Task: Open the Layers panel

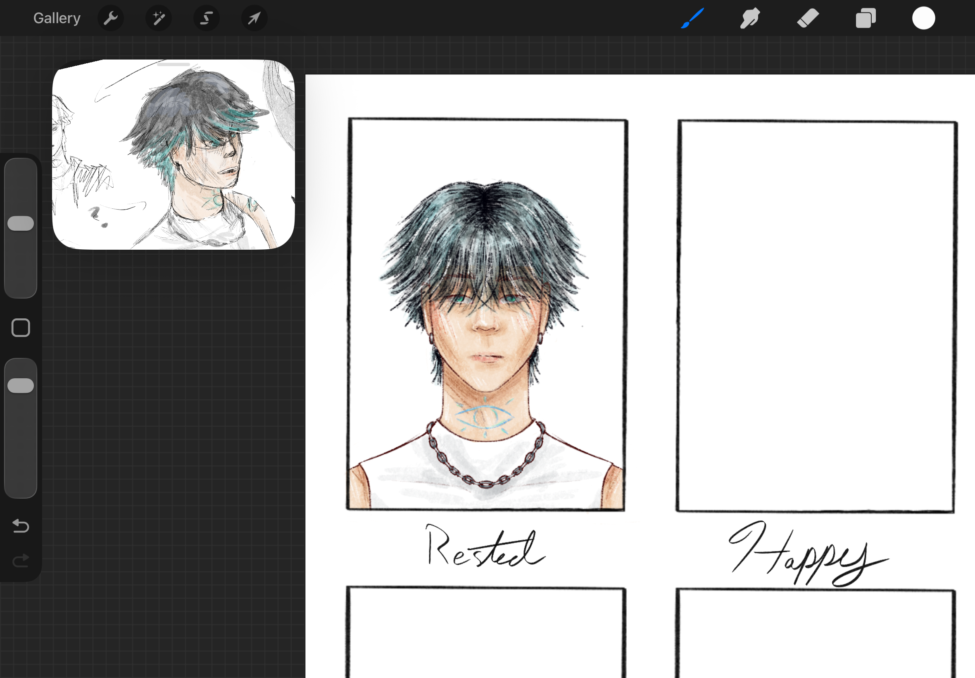Action: point(866,18)
